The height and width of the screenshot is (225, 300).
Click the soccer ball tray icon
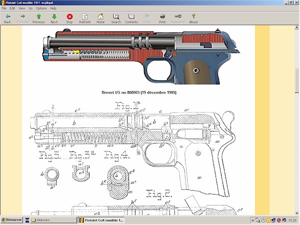point(263,220)
